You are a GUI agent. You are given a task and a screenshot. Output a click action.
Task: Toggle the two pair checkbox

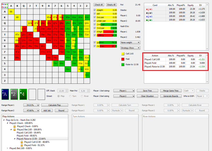point(94,17)
